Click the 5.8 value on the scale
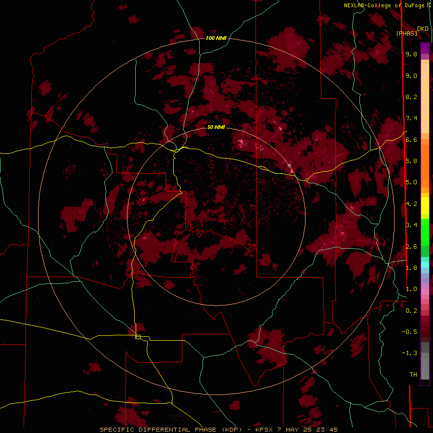 [411, 161]
